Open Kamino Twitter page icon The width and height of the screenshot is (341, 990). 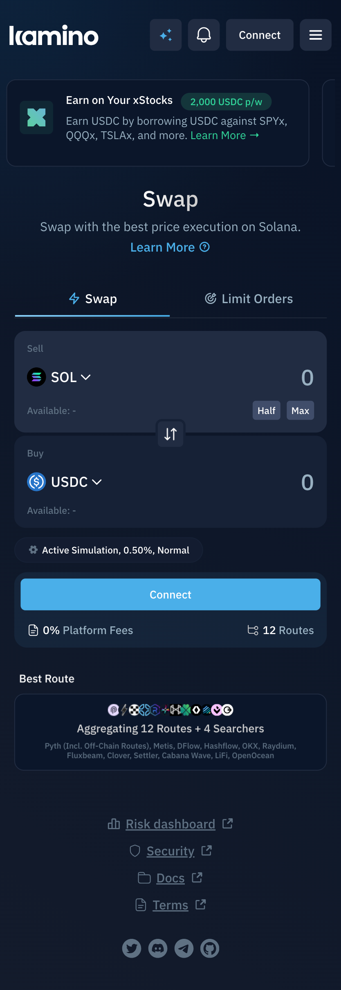(x=132, y=948)
